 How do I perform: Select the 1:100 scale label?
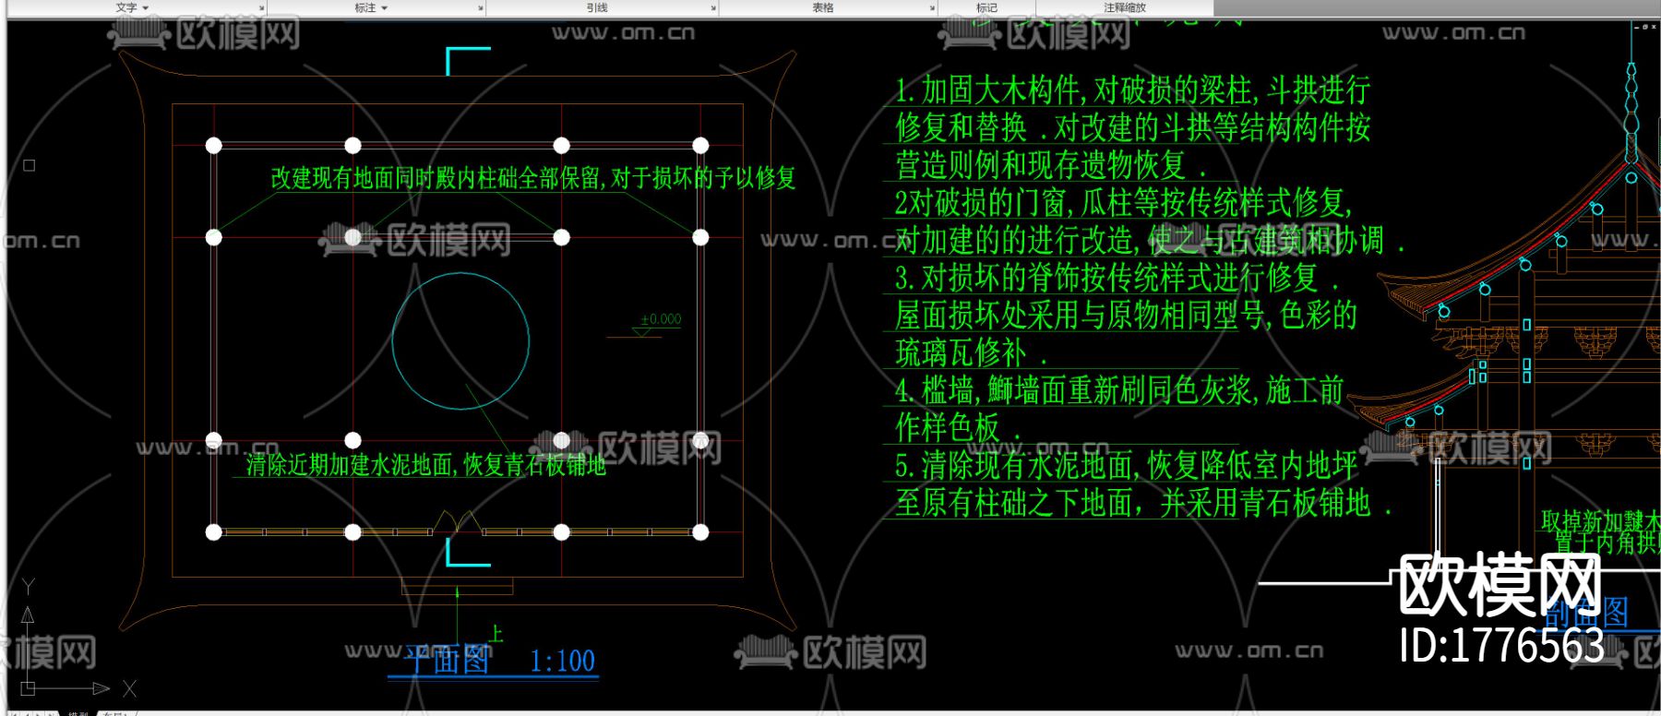[562, 661]
